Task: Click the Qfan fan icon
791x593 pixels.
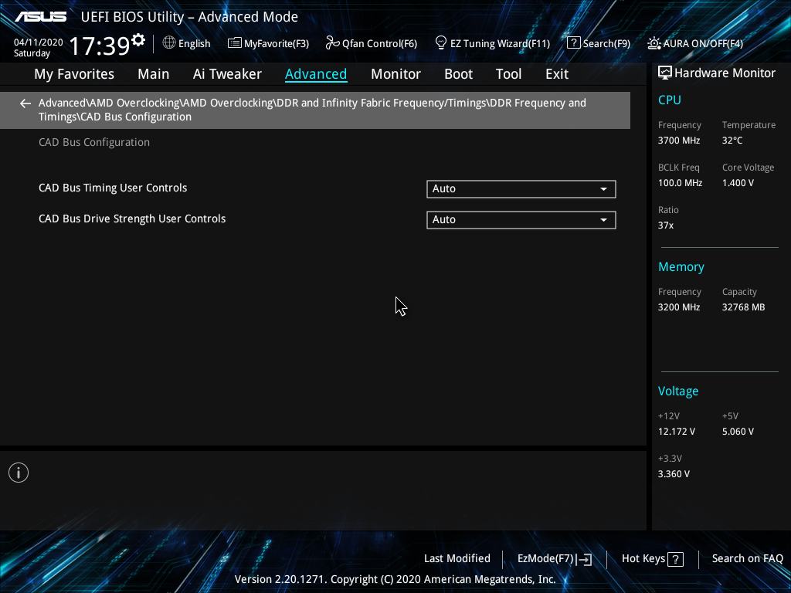Action: tap(332, 43)
